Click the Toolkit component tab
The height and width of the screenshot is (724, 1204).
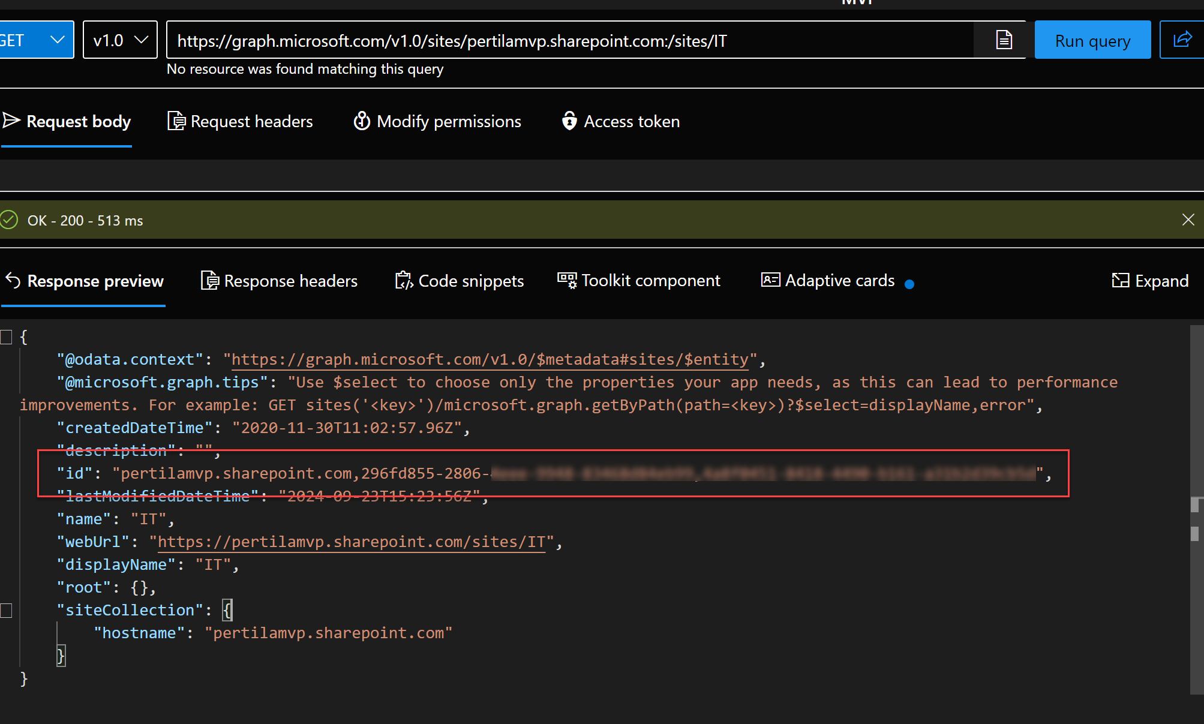point(639,281)
